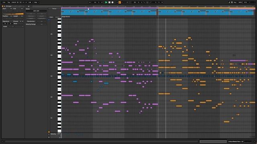Edit the loop Length value
Image resolution: width=257 pixels, height=144 pixels.
click(x=18, y=18)
